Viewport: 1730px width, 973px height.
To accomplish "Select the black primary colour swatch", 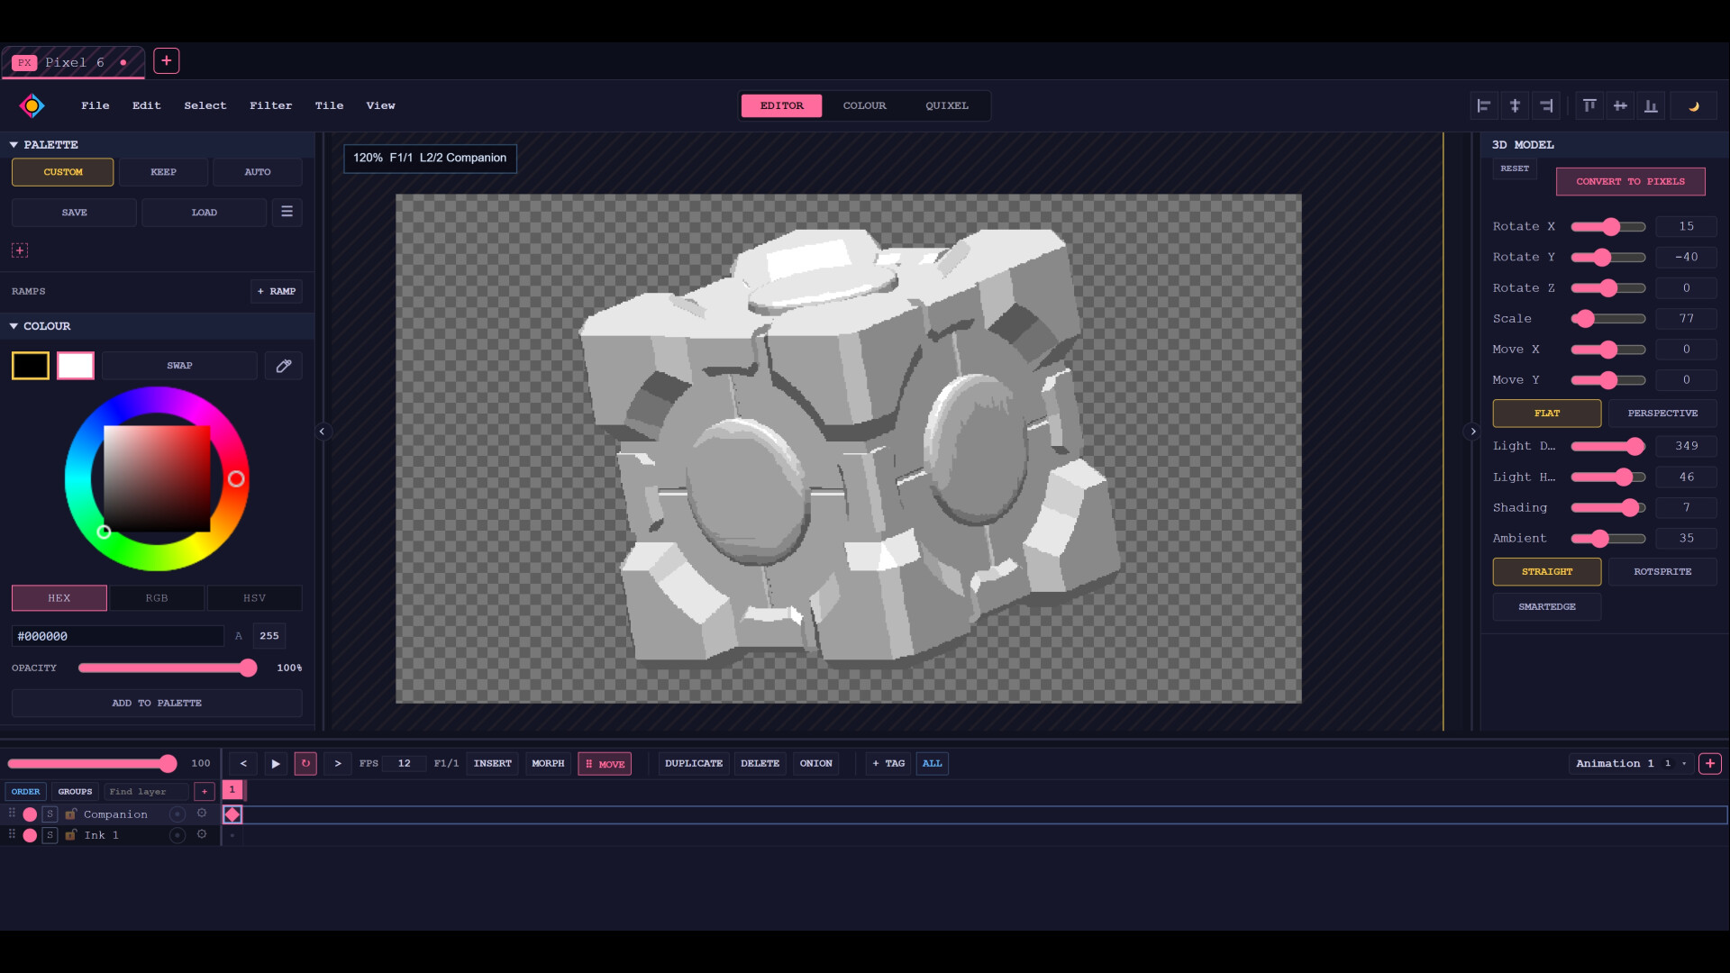I will pyautogui.click(x=31, y=366).
